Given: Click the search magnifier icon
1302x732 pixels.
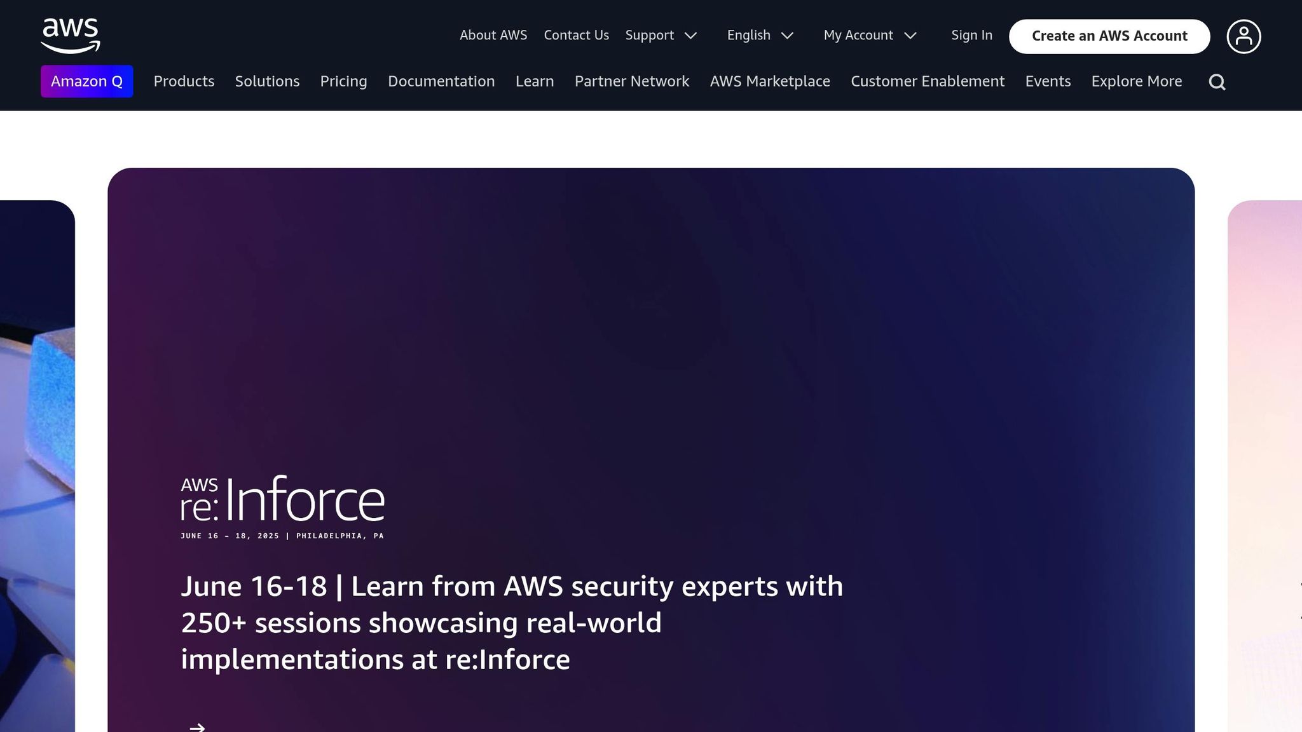Looking at the screenshot, I should 1217,82.
